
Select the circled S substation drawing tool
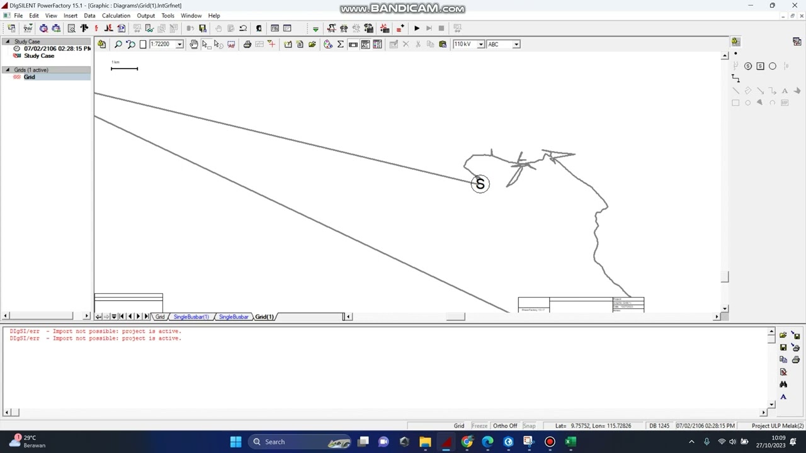point(748,66)
